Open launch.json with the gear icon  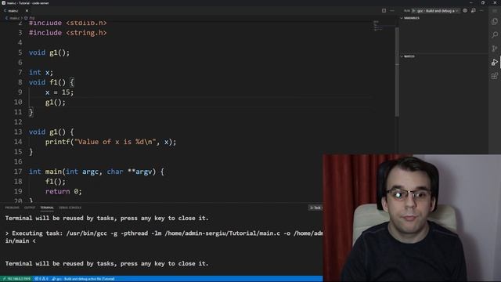[465, 10]
